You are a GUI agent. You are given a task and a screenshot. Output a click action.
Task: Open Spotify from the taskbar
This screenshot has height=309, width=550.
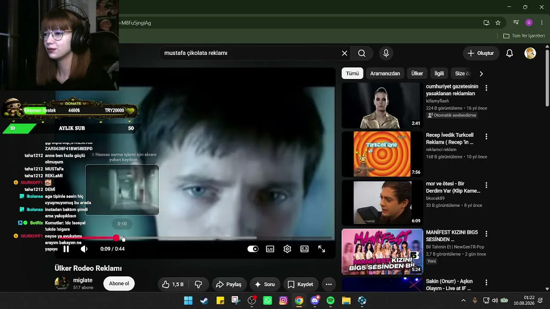click(330, 300)
